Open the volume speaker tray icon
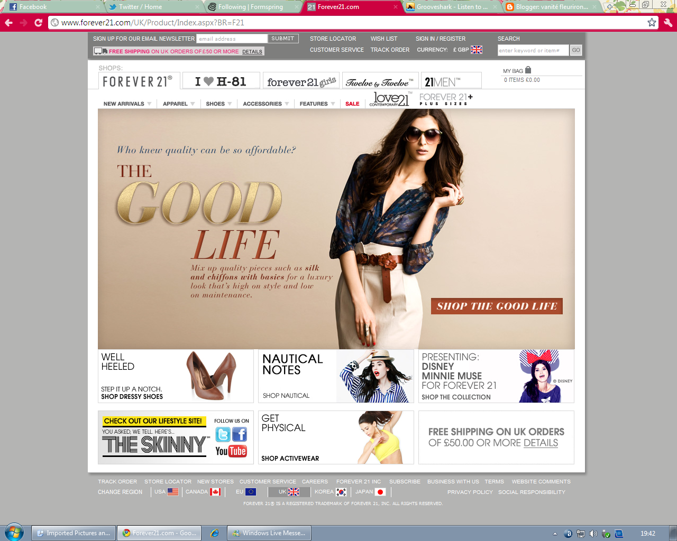677x541 pixels. click(x=593, y=534)
